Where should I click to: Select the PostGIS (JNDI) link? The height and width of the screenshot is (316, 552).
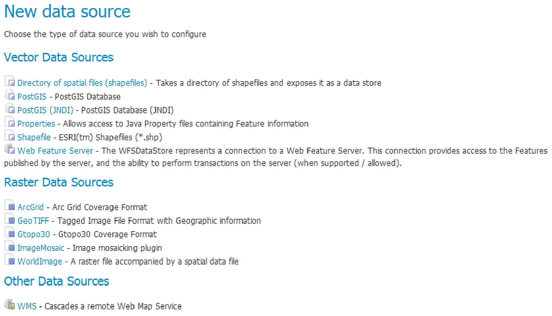pos(45,110)
